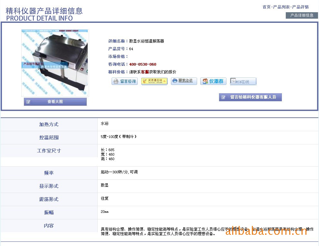This screenshot has width=319, height=246.
Task: Select the 控温范围 specification label
Action: (49, 138)
